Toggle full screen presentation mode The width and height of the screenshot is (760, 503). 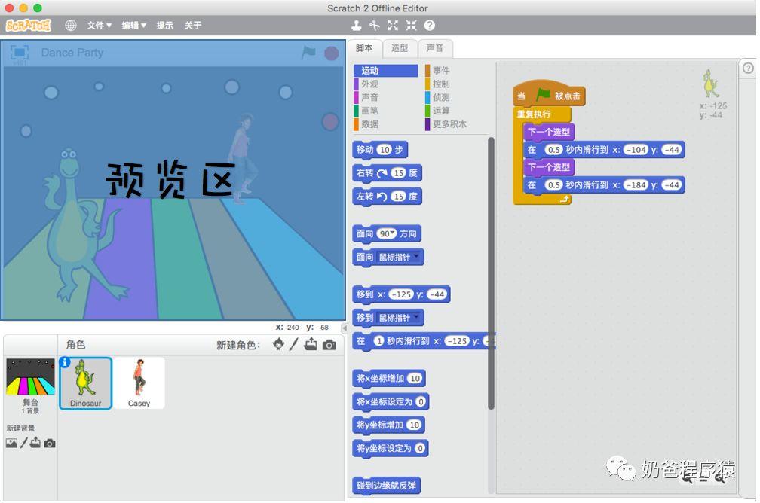pos(20,52)
